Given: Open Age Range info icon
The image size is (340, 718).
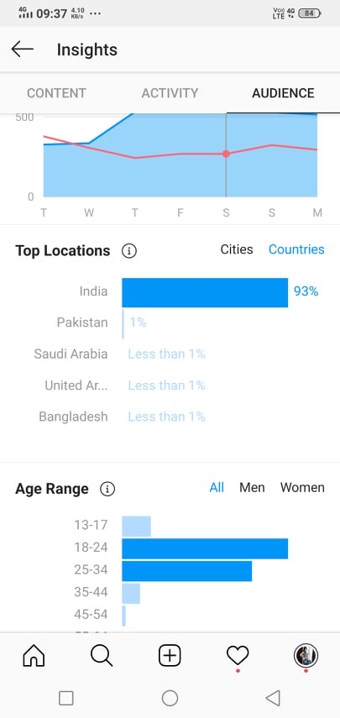Looking at the screenshot, I should 107,489.
